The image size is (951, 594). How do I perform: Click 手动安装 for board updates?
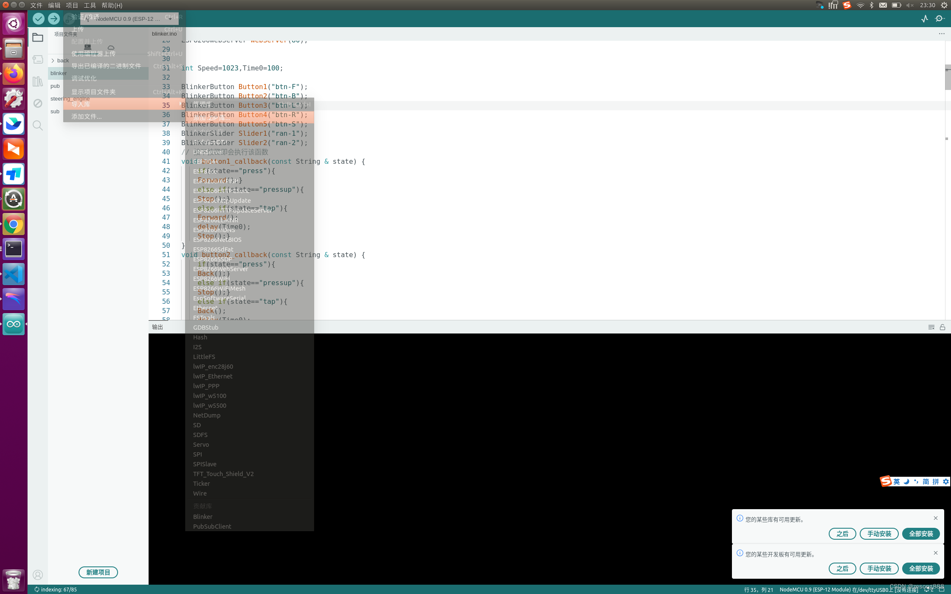879,569
